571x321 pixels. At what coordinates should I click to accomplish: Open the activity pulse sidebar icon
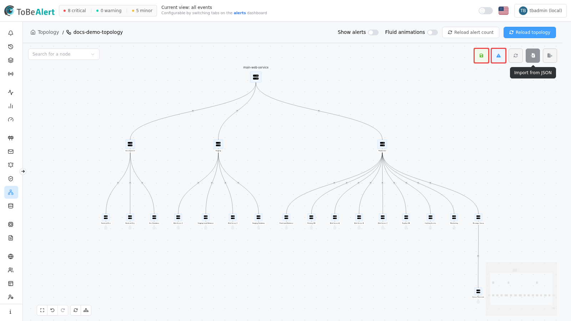[11, 92]
